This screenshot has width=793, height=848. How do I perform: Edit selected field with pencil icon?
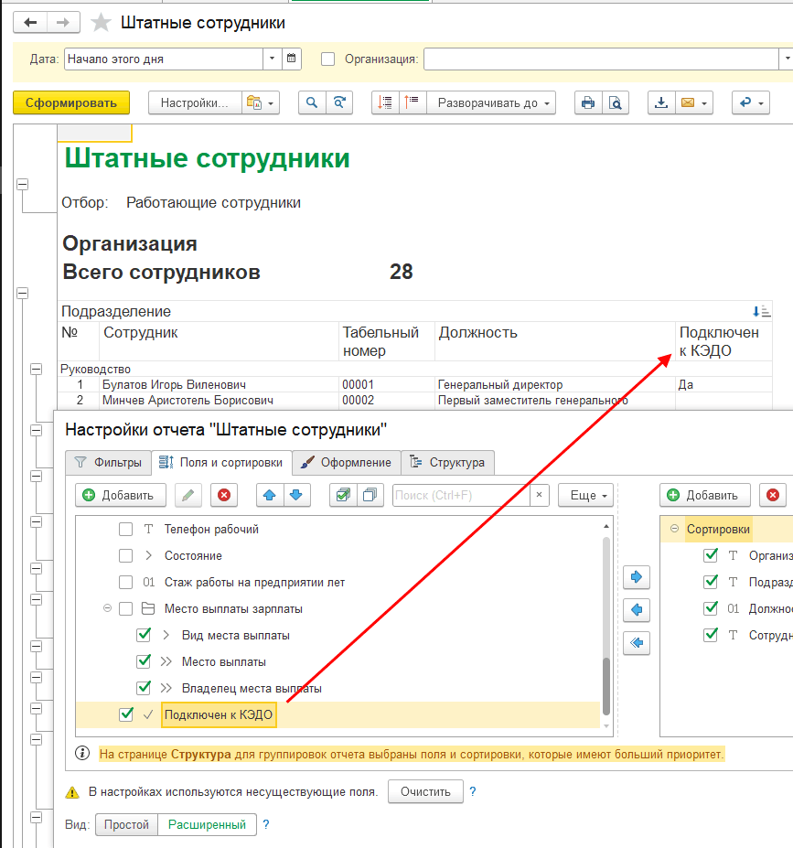coord(188,495)
